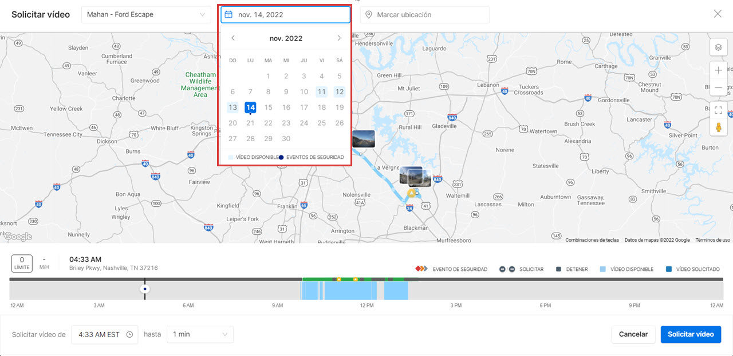Select November 11 in the calendar
The image size is (733, 356).
tap(321, 92)
